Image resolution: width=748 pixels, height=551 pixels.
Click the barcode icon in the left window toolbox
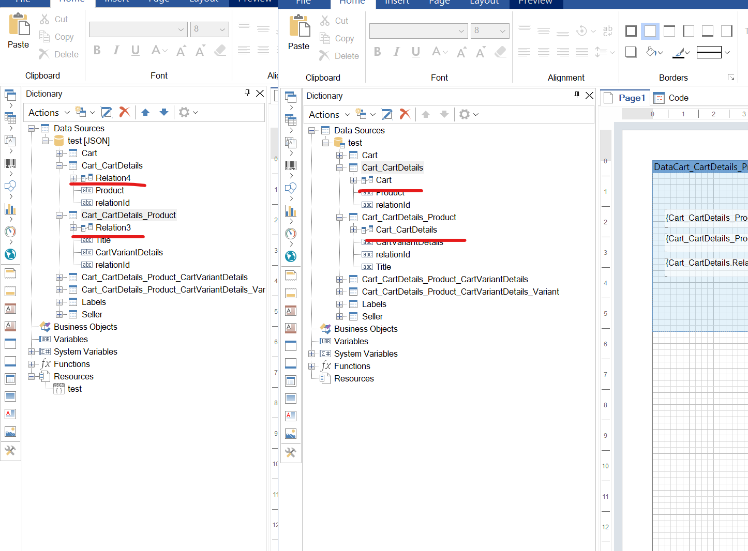[x=10, y=164]
